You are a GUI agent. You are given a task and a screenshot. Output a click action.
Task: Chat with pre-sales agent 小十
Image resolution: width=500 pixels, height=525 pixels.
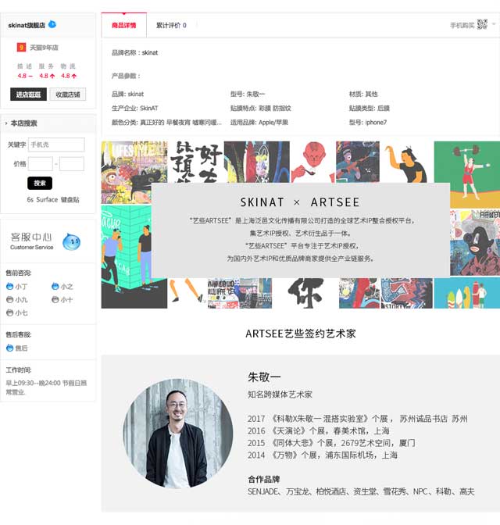coord(62,300)
